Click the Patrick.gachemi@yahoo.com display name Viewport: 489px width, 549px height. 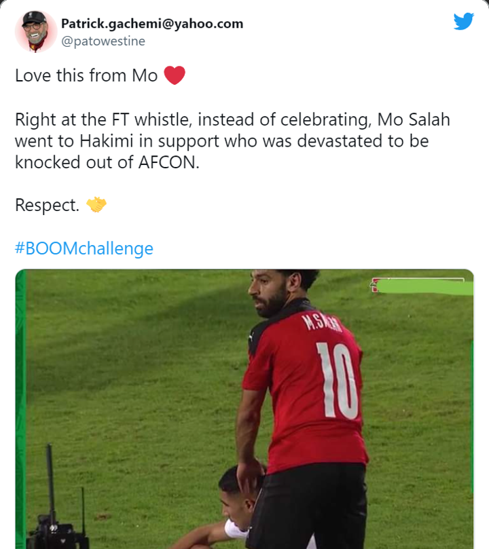(152, 24)
